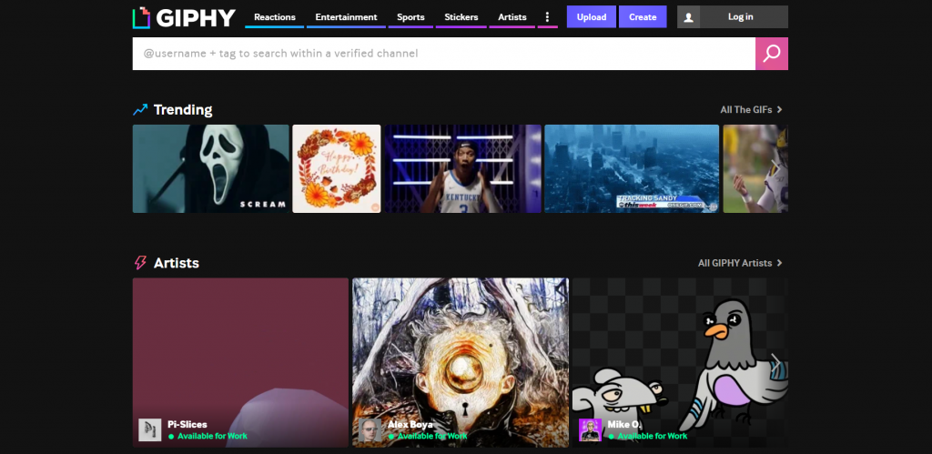Open the Sports menu

410,17
